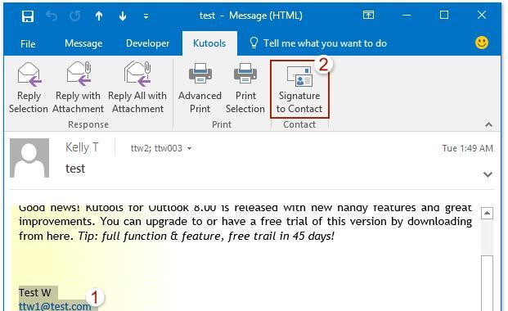Click the Undo arrow in the title bar
The height and width of the screenshot is (311, 508).
(x=52, y=16)
